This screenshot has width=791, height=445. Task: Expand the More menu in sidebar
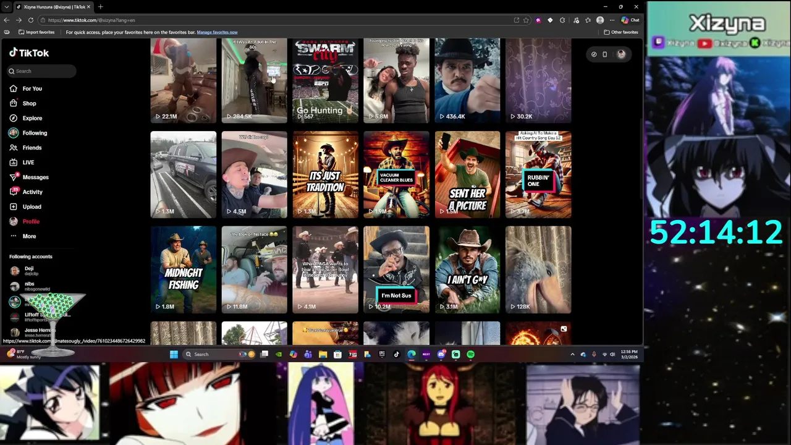coord(23,236)
